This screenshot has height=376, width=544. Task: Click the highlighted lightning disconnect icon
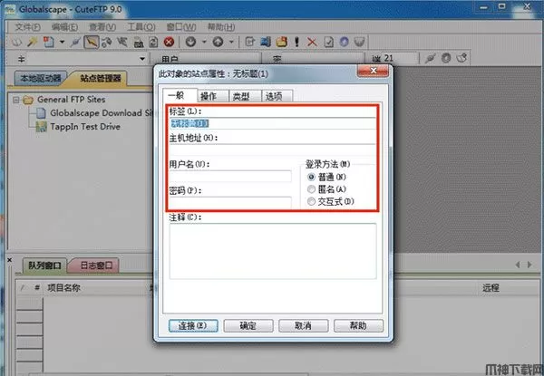92,43
